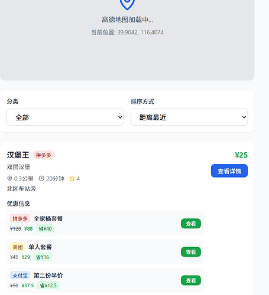The width and height of the screenshot is (269, 295).
Task: Click the 美团 tag on 单人套餐 deal
Action: point(18,247)
